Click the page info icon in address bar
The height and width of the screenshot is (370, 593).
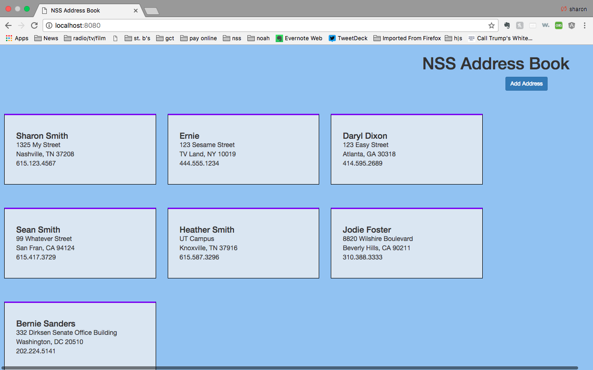click(49, 25)
